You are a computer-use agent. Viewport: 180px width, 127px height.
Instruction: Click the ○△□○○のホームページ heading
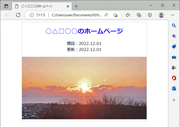click(x=84, y=31)
